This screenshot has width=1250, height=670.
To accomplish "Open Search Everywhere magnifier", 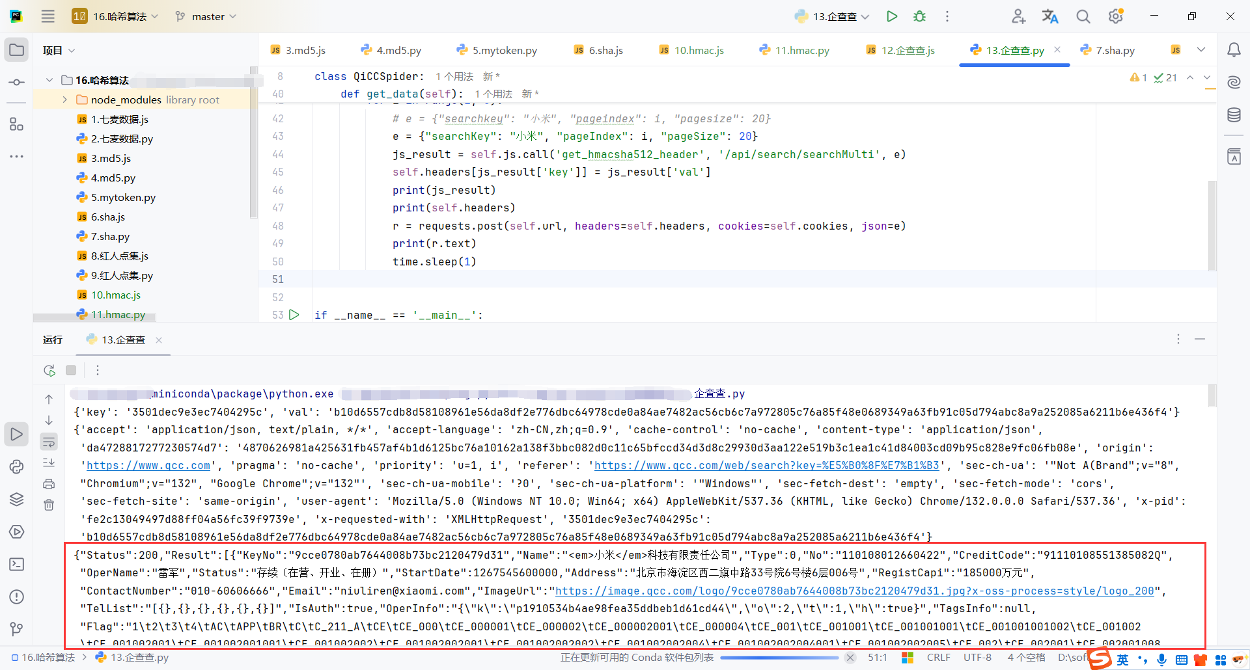I will pos(1083,16).
